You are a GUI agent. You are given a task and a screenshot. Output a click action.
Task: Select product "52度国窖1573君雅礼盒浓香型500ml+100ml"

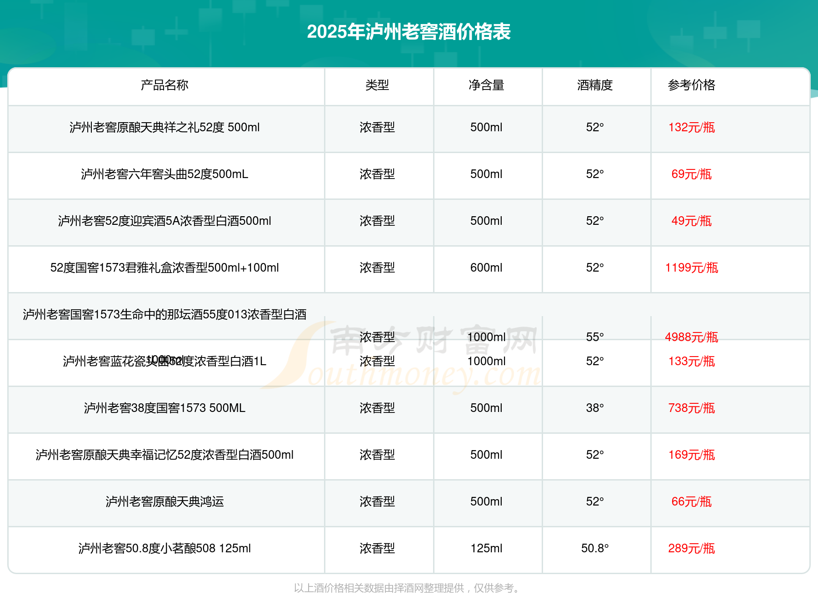pos(165,268)
